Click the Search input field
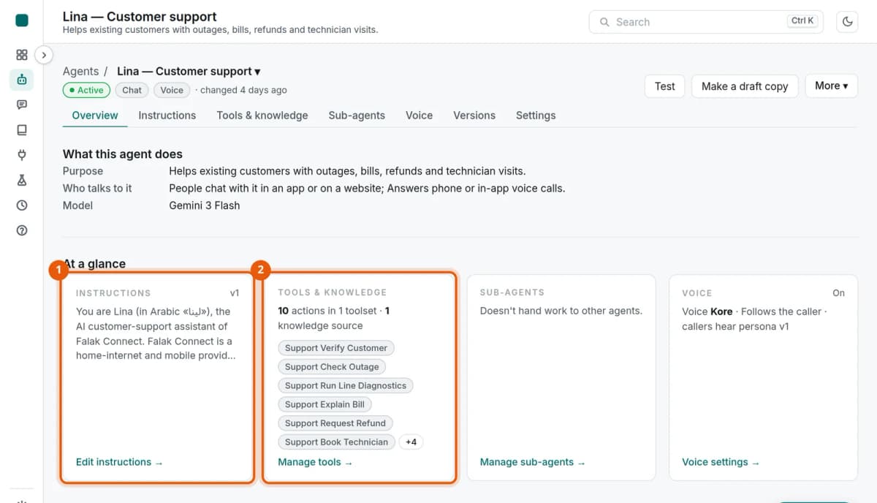877x503 pixels. [706, 22]
